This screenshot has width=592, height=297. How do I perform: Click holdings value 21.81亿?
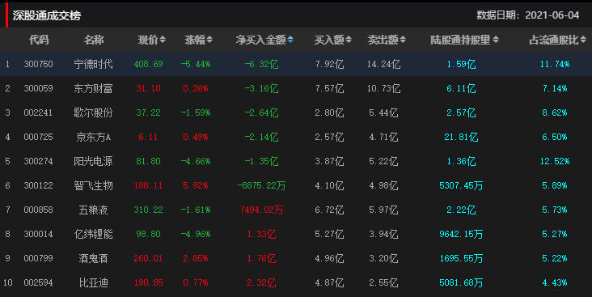coord(461,137)
